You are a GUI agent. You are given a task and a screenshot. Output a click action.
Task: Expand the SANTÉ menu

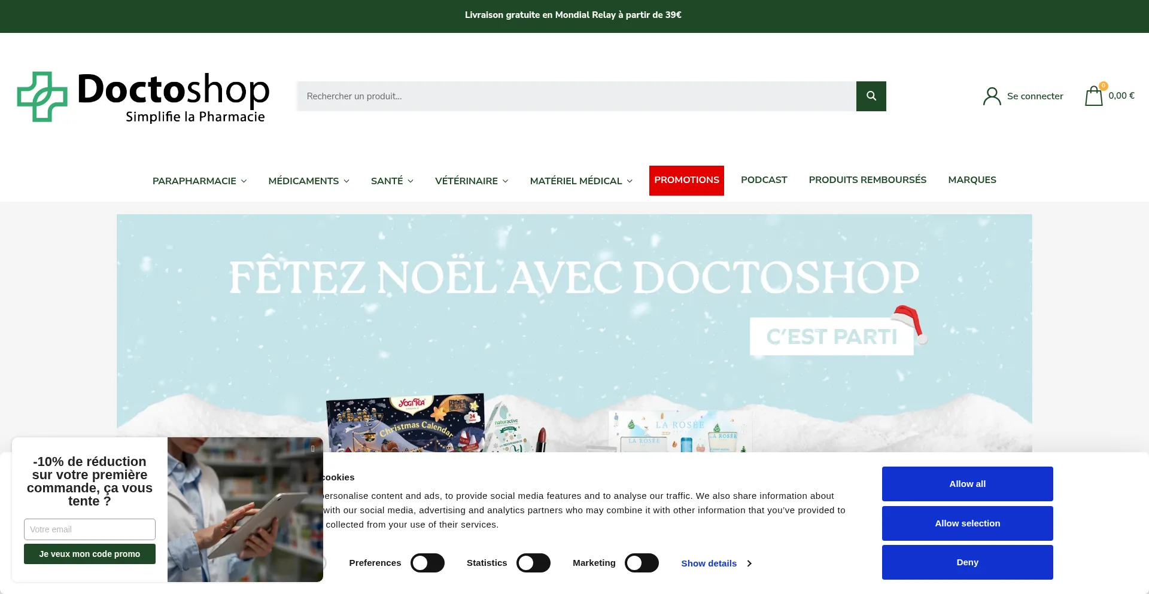point(391,181)
